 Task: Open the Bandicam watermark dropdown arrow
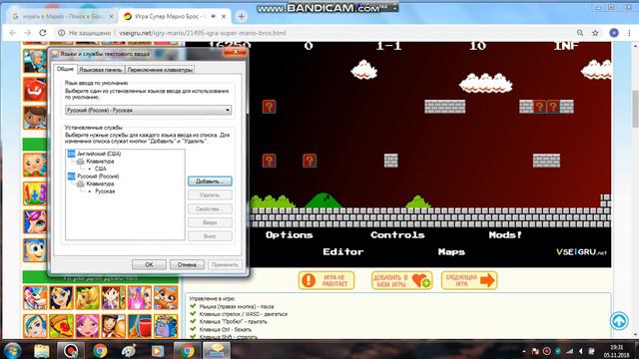pyautogui.click(x=395, y=8)
